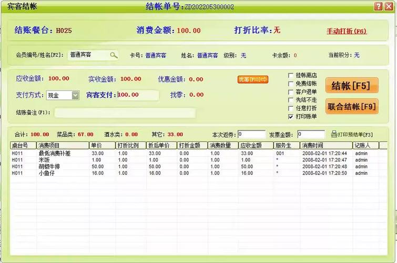Check the 先结不走 option
This screenshot has height=263, width=397.
click(x=291, y=100)
